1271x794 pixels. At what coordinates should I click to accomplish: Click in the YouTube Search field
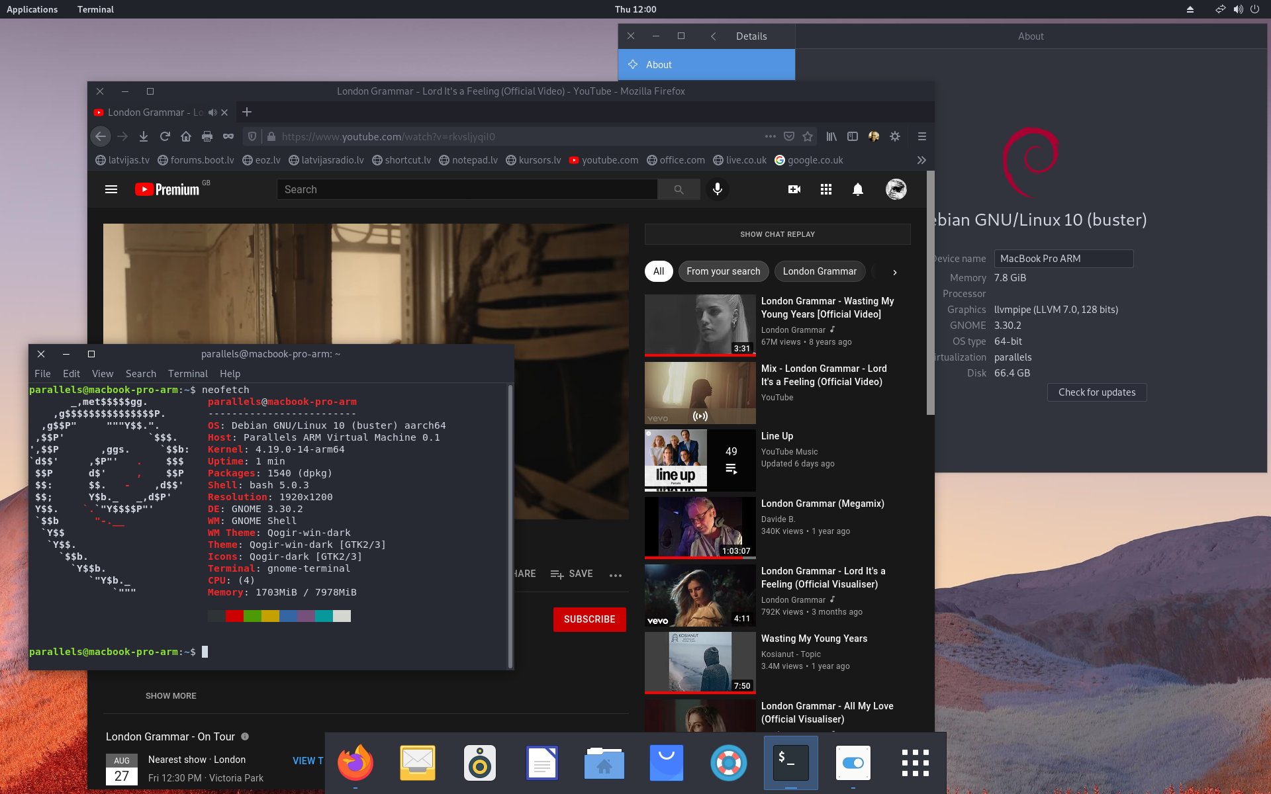tap(467, 189)
